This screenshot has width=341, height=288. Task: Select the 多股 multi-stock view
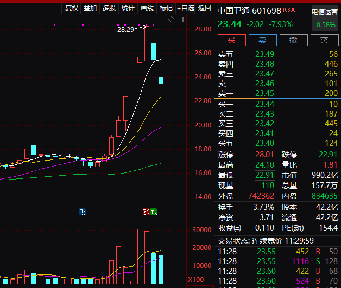point(109,8)
